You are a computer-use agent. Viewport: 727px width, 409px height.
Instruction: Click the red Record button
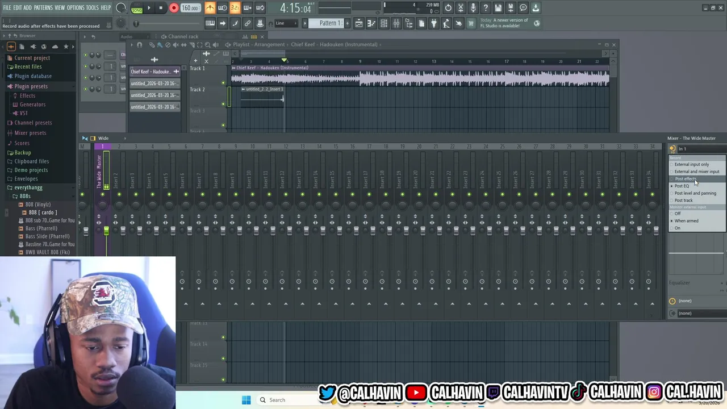click(x=174, y=8)
